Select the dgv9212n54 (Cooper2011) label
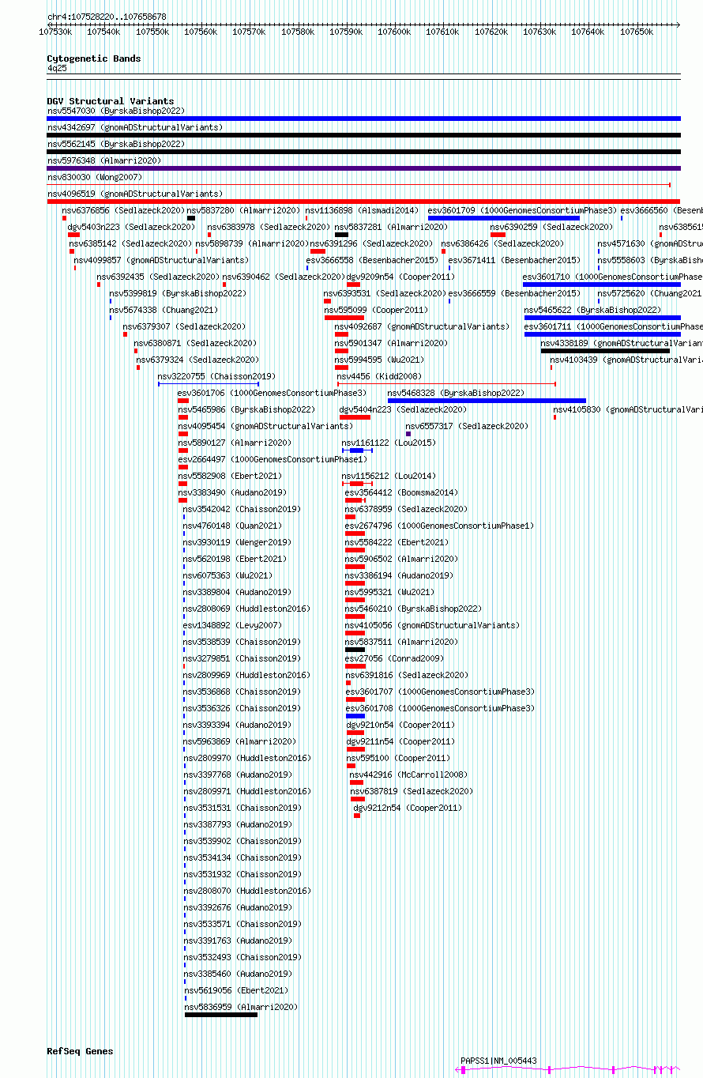This screenshot has width=703, height=1078. (408, 808)
